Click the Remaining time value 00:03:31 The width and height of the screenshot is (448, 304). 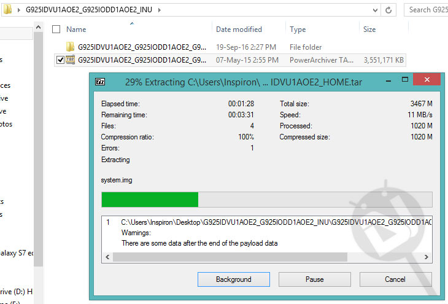tap(241, 115)
